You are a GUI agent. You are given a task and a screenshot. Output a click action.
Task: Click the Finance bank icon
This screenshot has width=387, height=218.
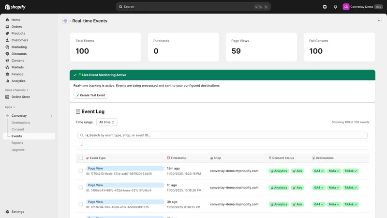7,74
